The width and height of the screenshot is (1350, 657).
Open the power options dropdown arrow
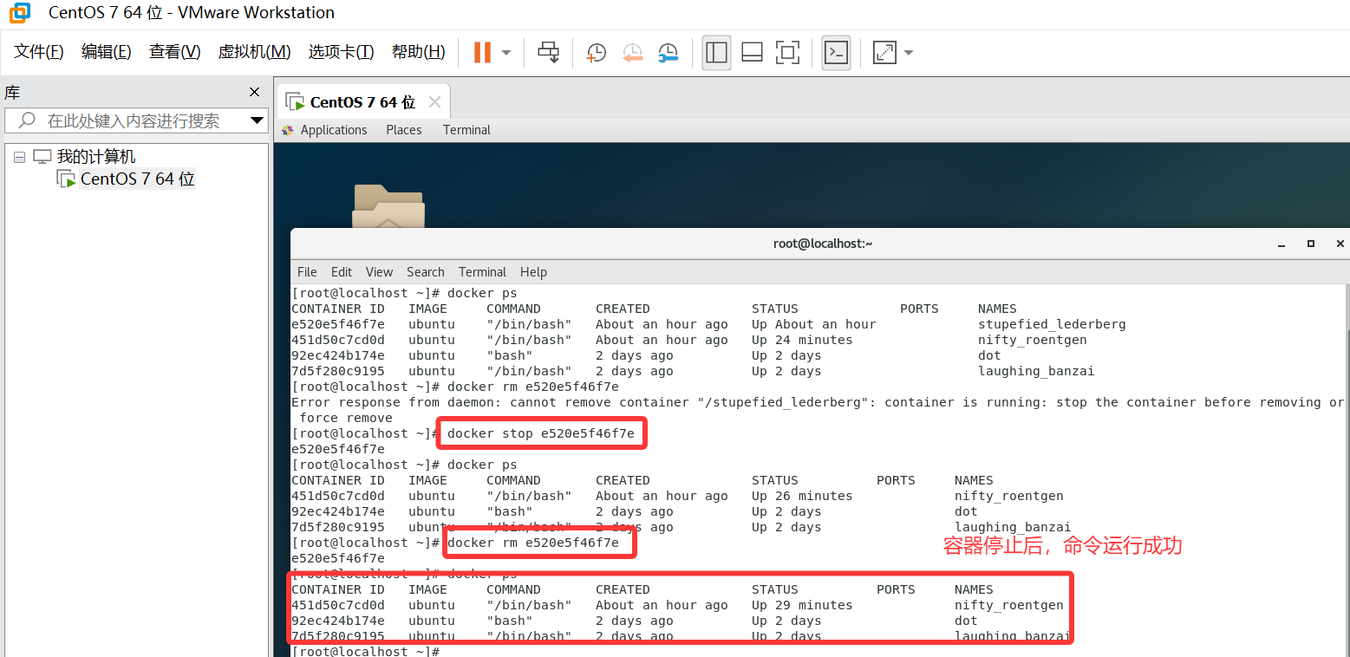(506, 53)
